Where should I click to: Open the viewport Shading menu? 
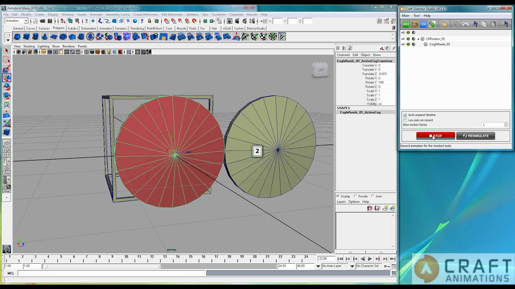click(29, 46)
